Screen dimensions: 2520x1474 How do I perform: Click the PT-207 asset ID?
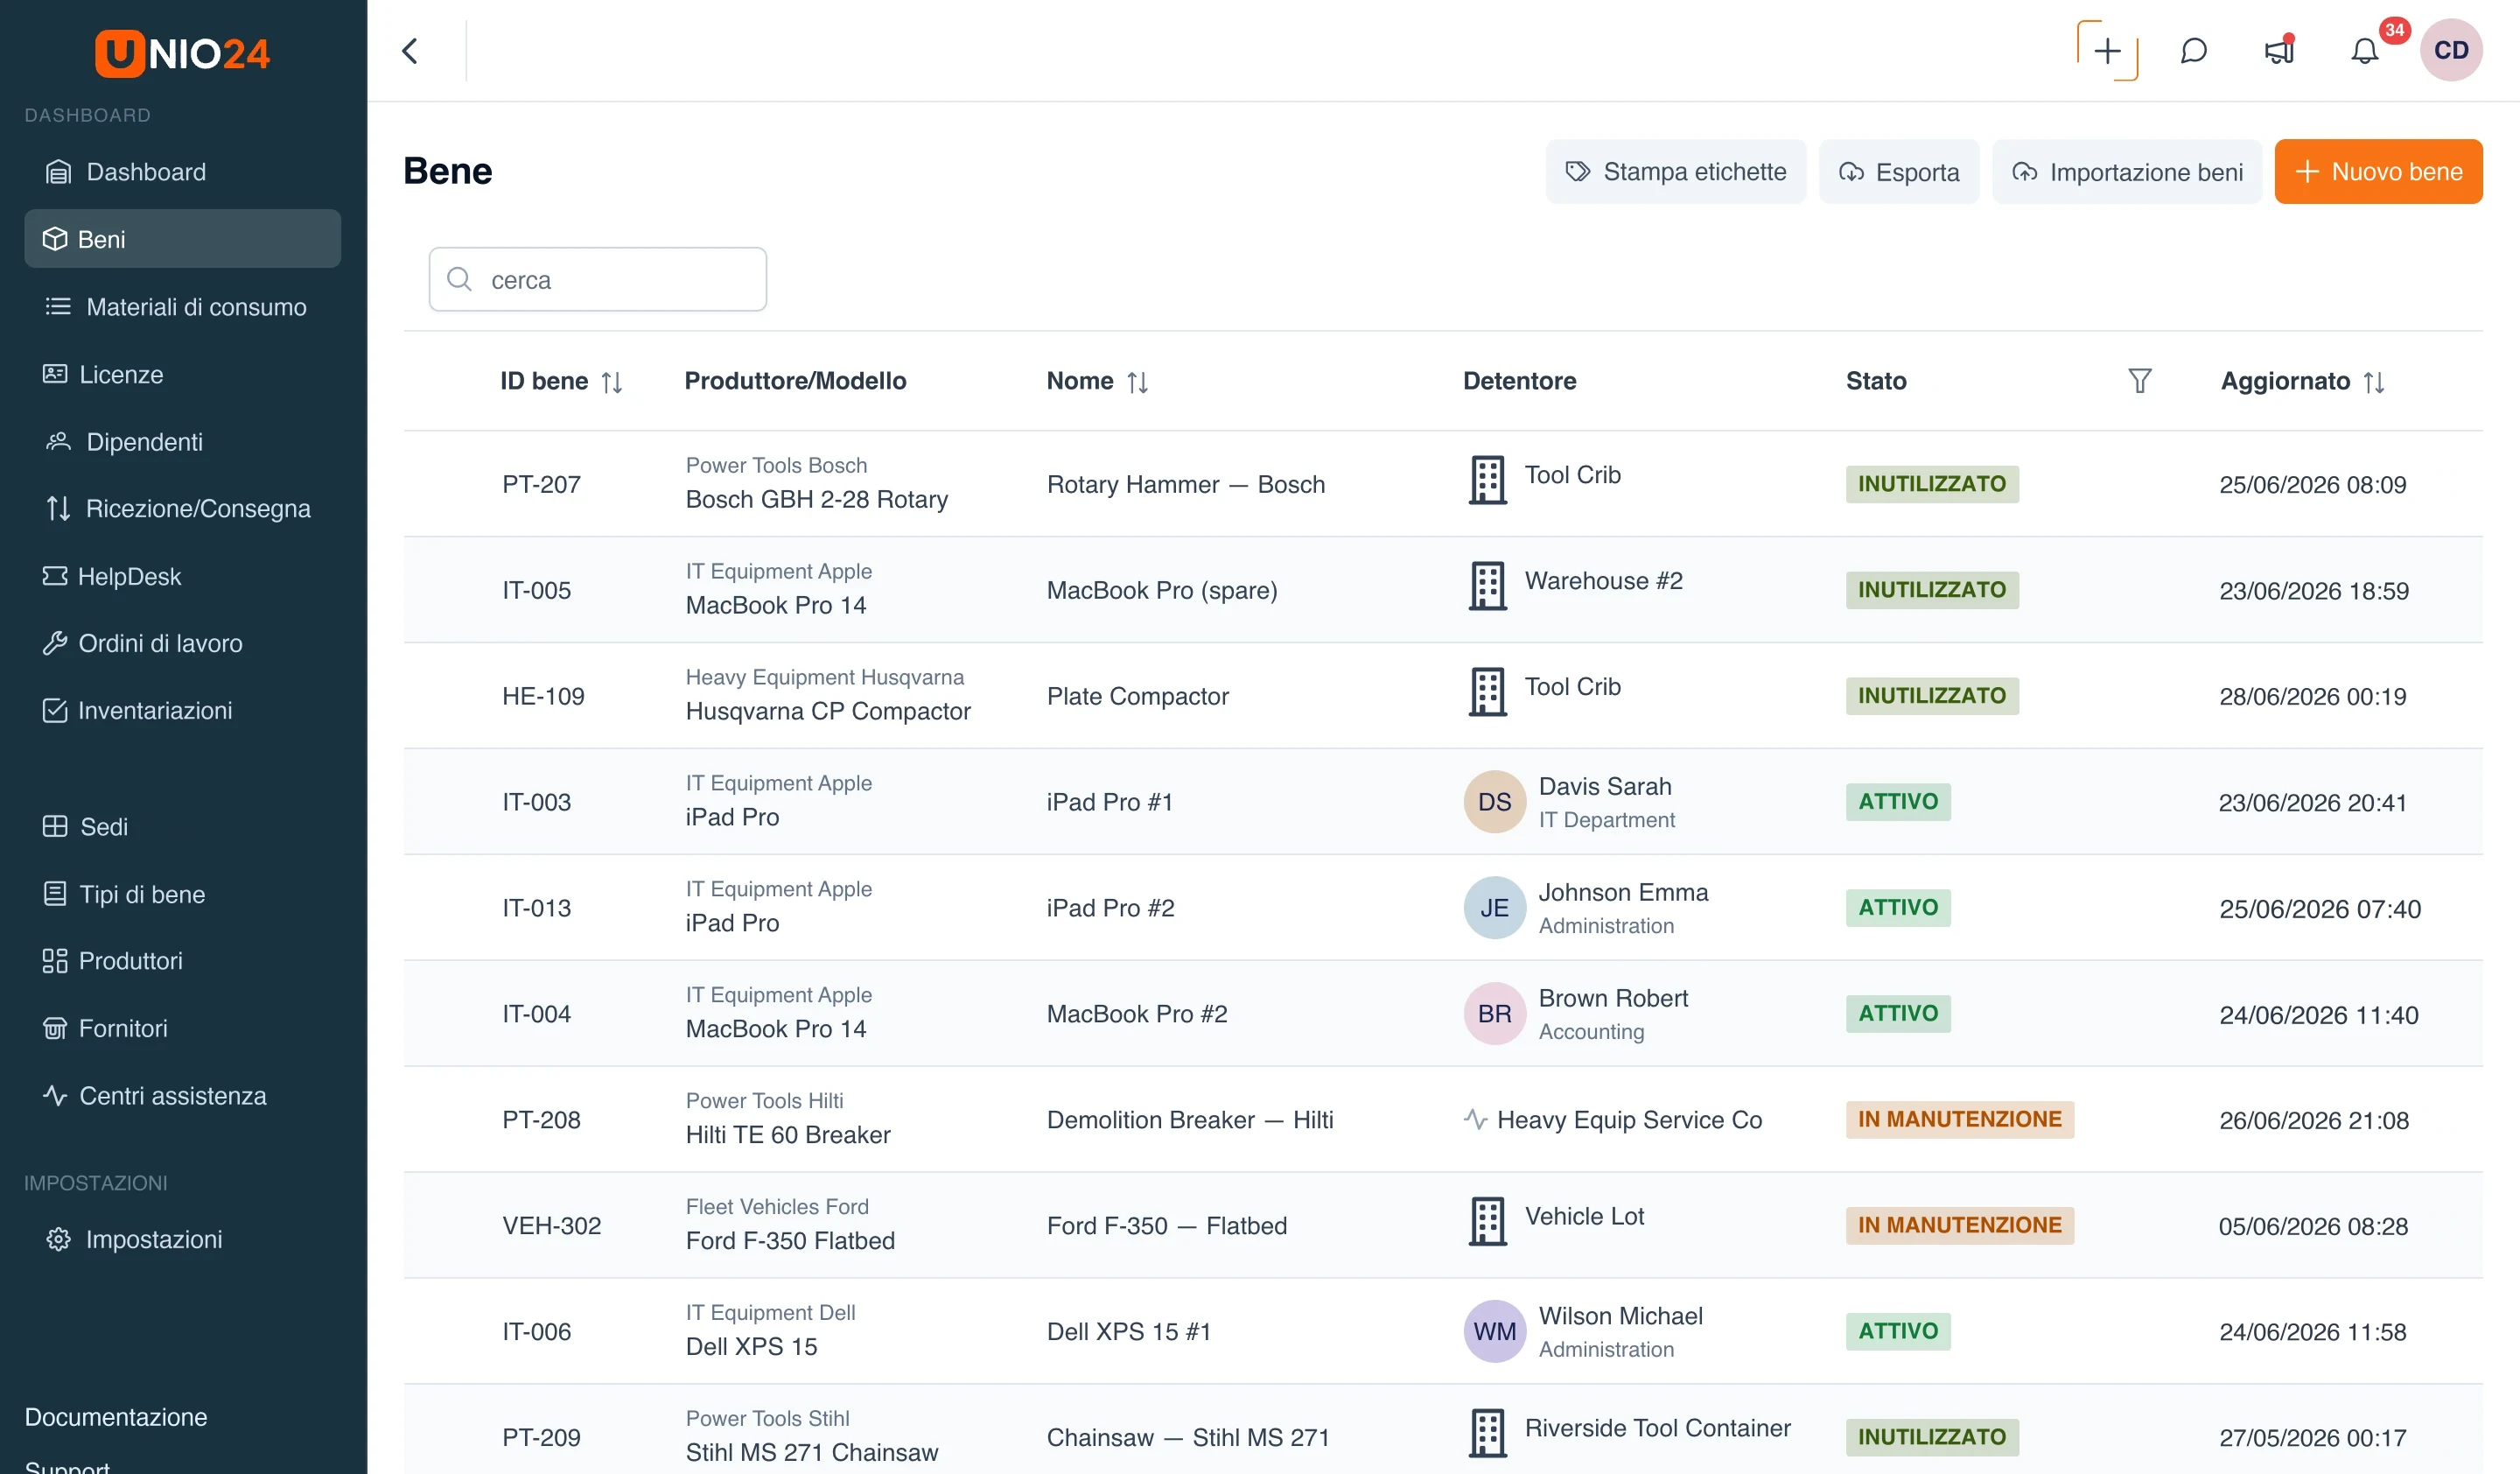541,485
